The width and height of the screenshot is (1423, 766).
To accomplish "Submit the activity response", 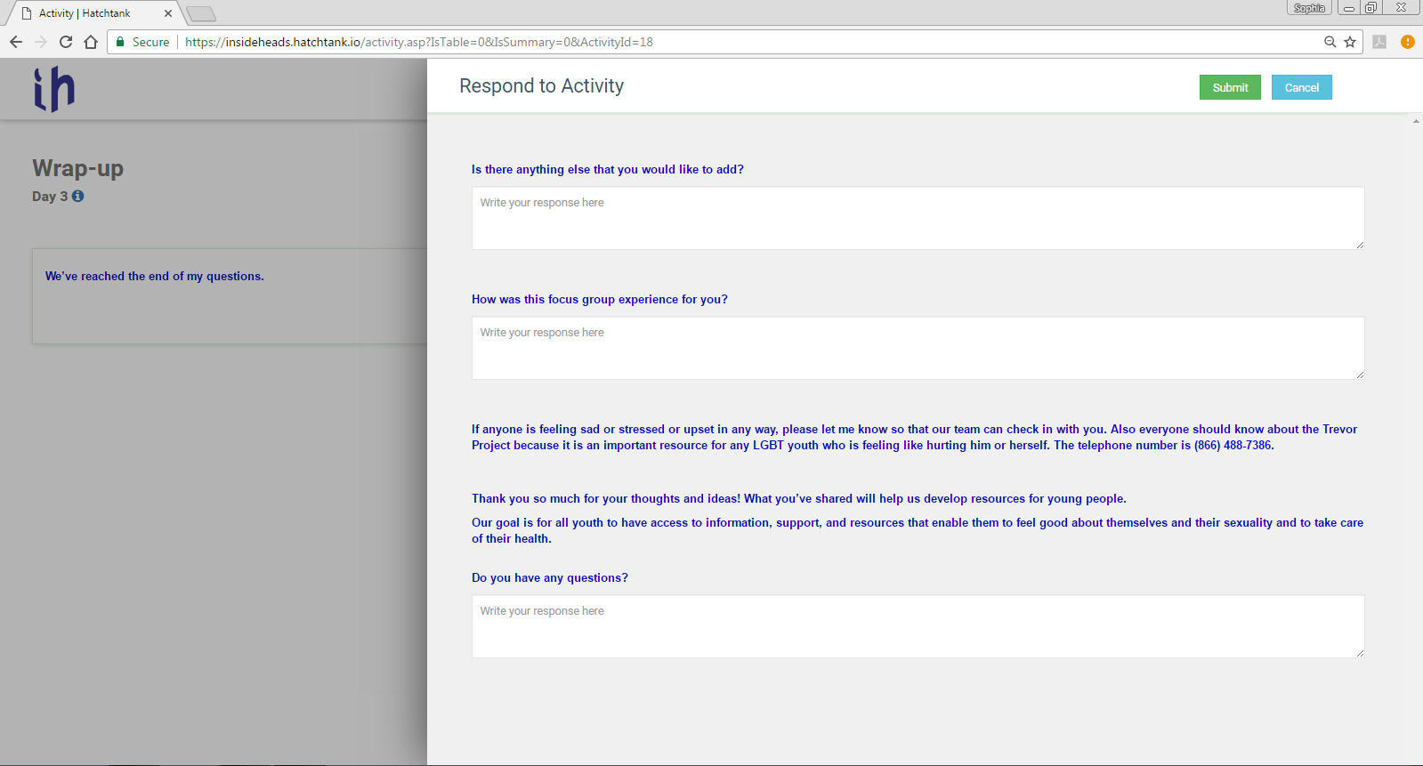I will (x=1230, y=87).
